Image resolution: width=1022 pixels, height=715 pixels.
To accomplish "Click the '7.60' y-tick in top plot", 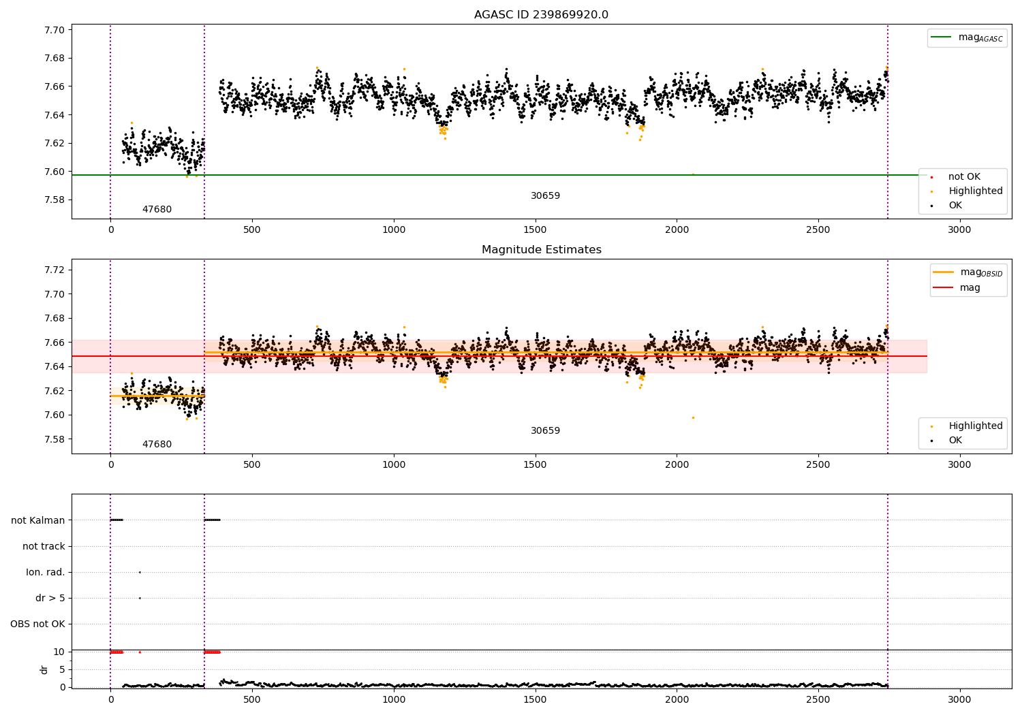I will coord(55,172).
